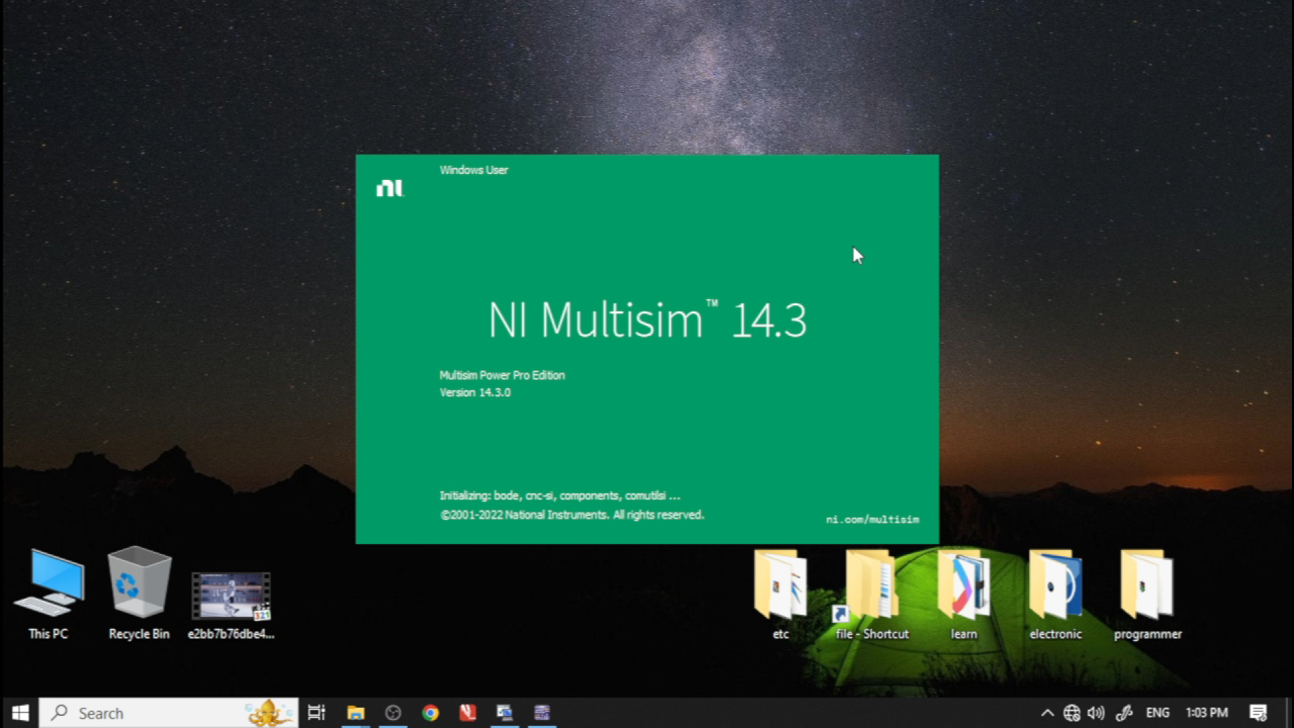
Task: Open the volume speaker tray icon
Action: 1096,712
